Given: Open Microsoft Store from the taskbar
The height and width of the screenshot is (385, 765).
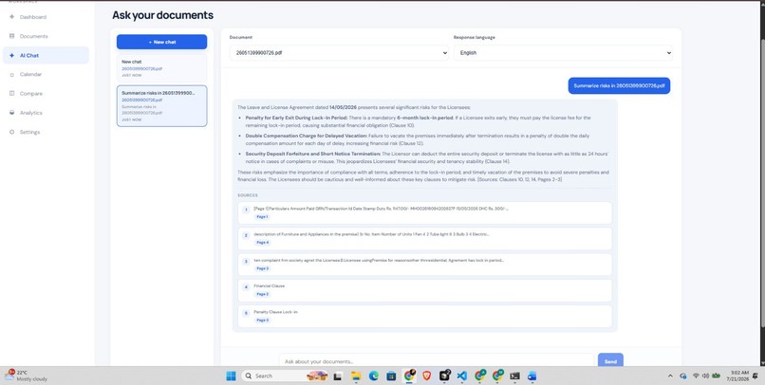Looking at the screenshot, I should [391, 376].
